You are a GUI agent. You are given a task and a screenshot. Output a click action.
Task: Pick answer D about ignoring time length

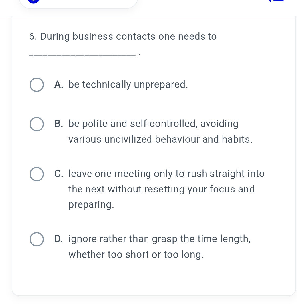pyautogui.click(x=37, y=239)
